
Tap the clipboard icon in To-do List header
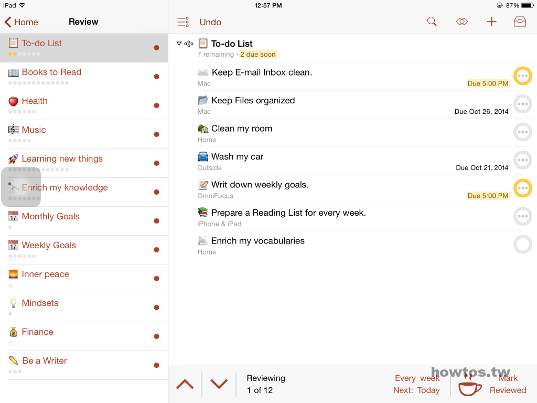(203, 44)
